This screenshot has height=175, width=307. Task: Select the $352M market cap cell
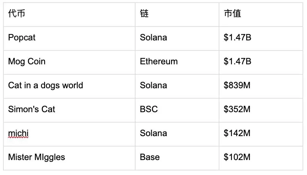237,110
